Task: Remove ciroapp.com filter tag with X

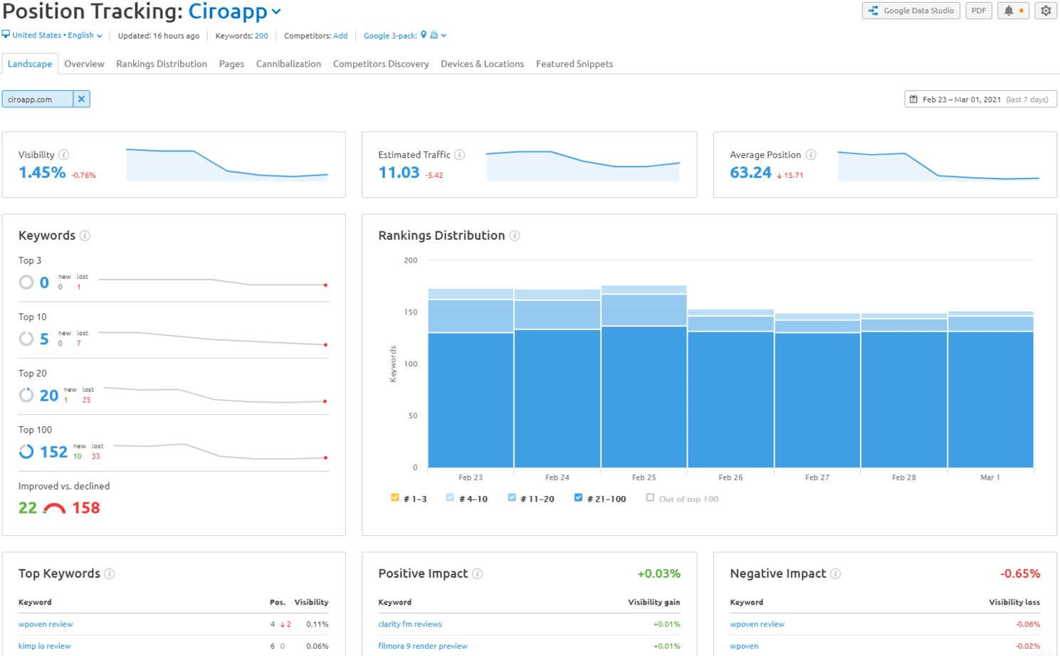Action: (x=82, y=99)
